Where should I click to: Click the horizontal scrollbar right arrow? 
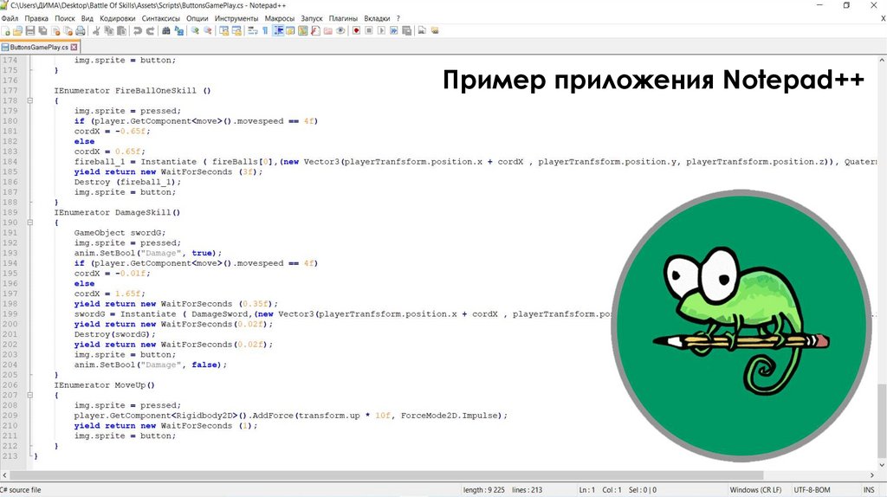871,475
